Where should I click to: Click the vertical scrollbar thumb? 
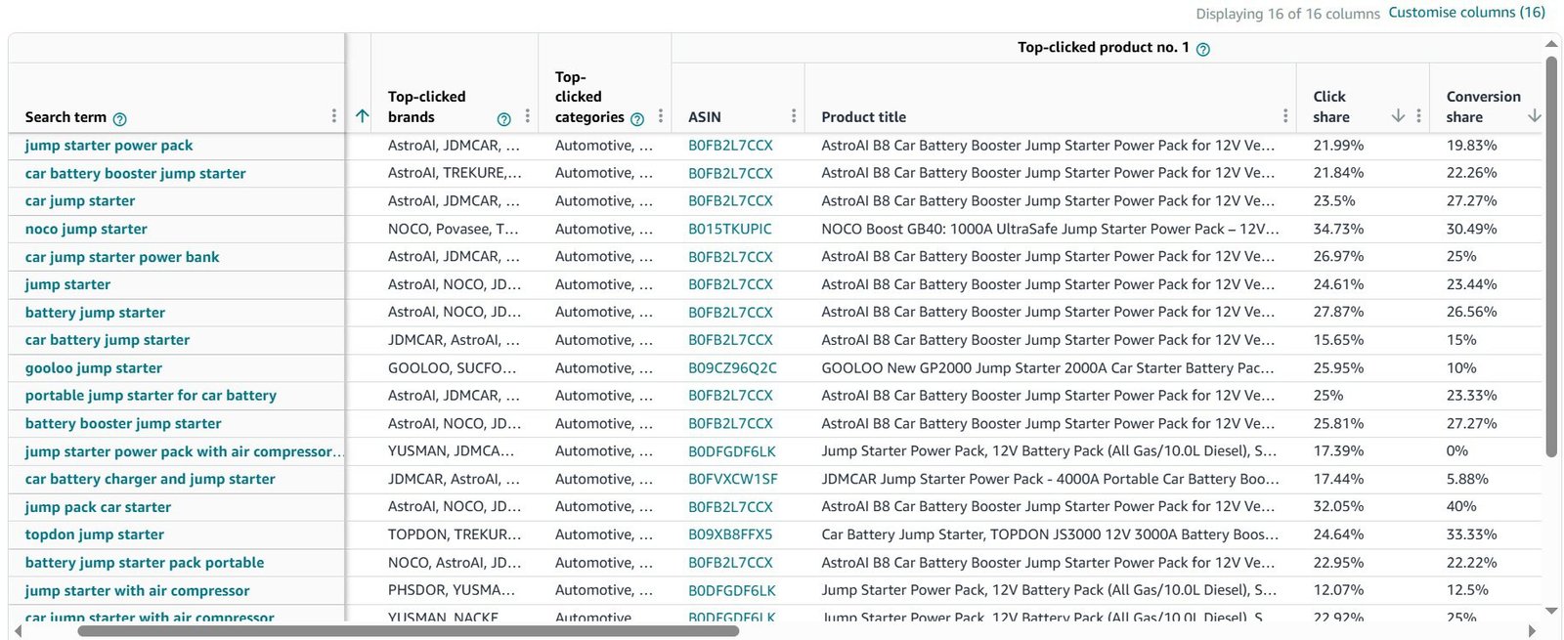pyautogui.click(x=1551, y=256)
